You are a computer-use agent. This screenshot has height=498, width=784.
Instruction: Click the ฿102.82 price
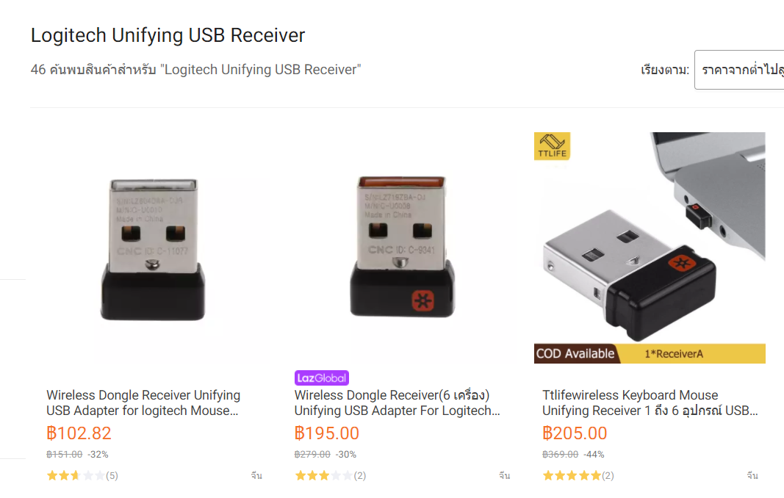[x=79, y=433]
